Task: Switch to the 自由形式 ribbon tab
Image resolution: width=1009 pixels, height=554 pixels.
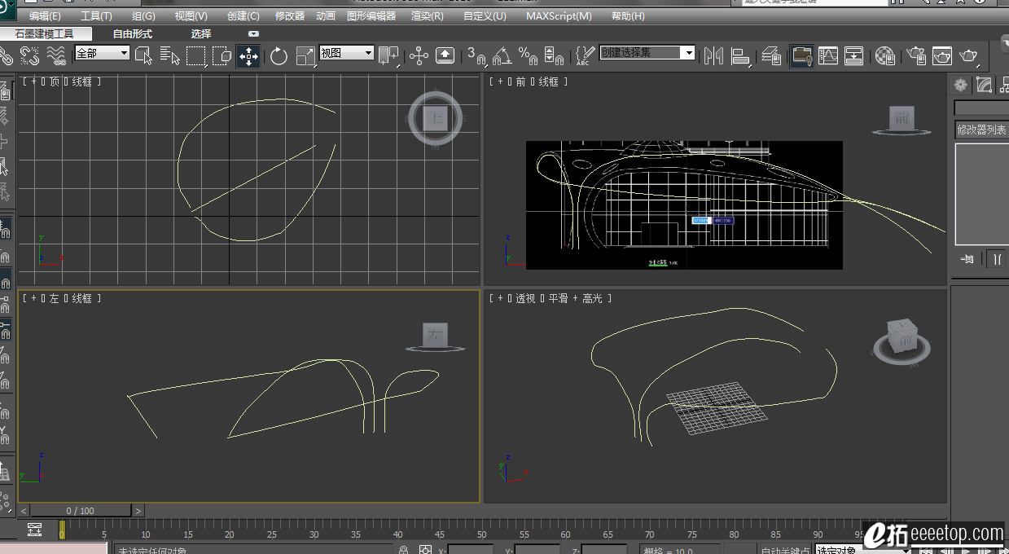Action: [133, 34]
